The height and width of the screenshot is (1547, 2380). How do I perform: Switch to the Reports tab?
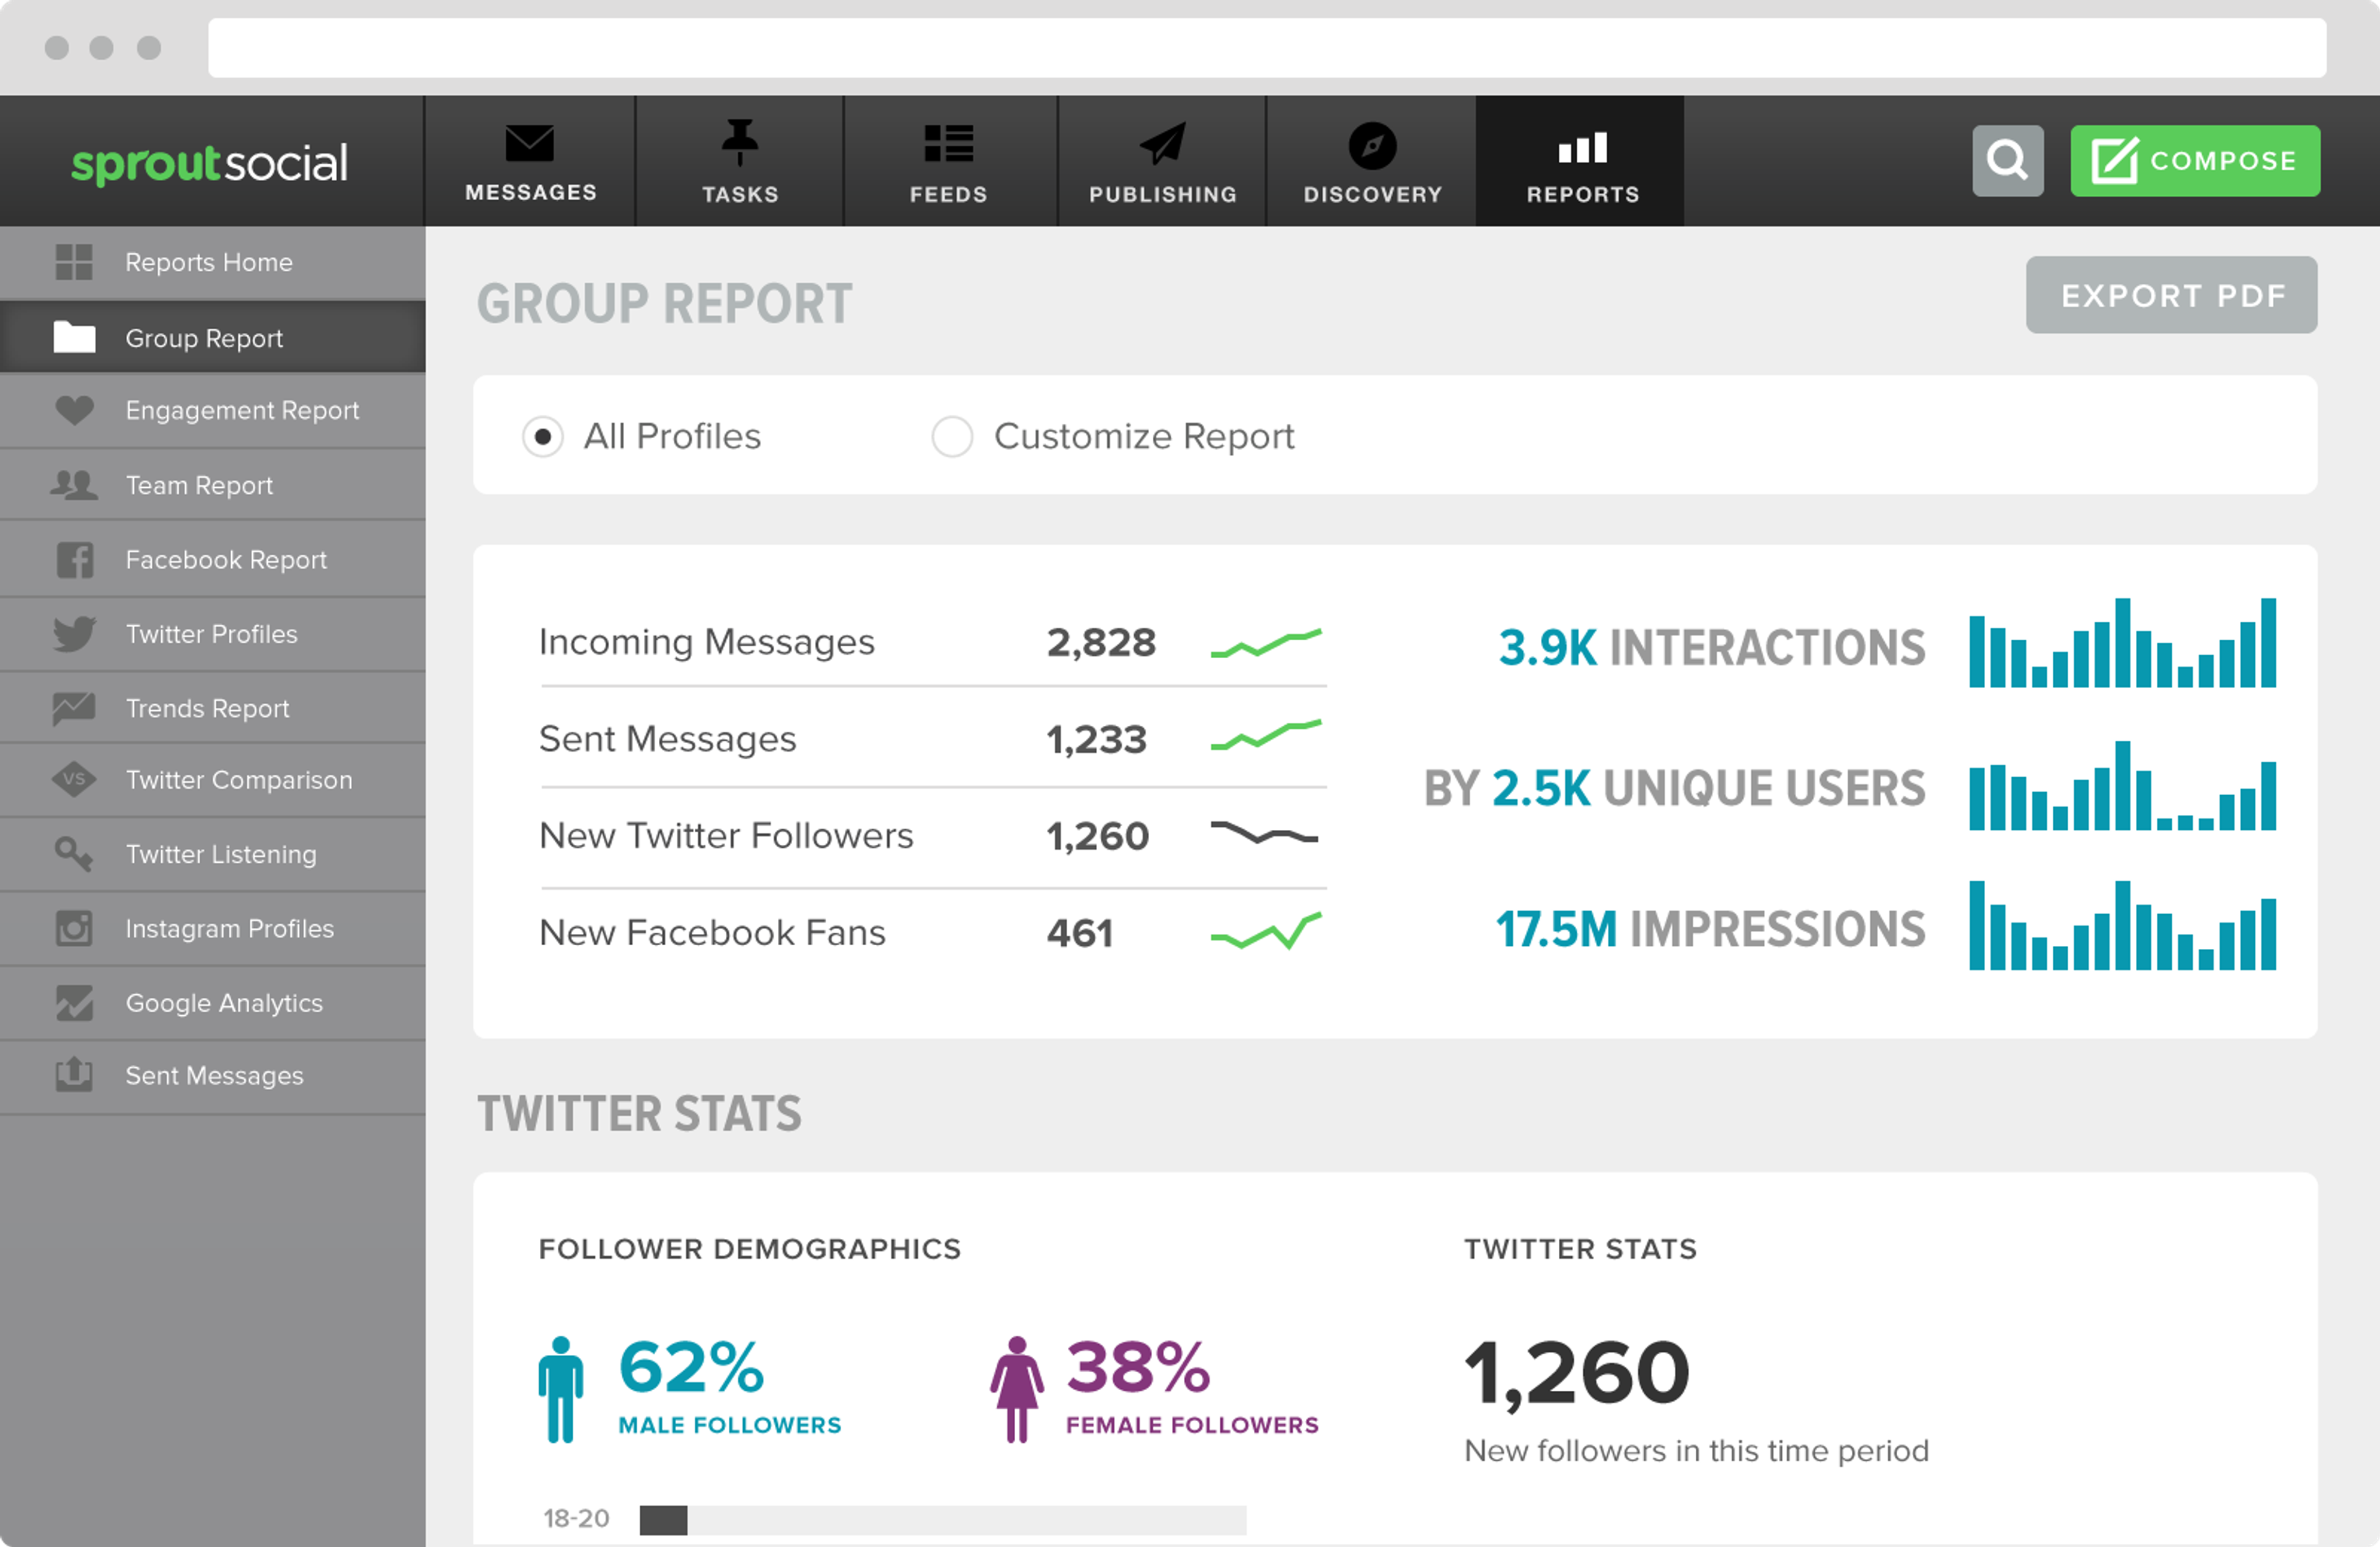coord(1581,161)
